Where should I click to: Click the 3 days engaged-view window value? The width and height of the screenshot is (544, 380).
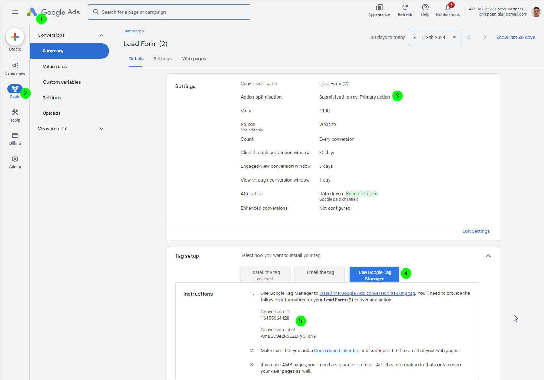[x=326, y=166]
